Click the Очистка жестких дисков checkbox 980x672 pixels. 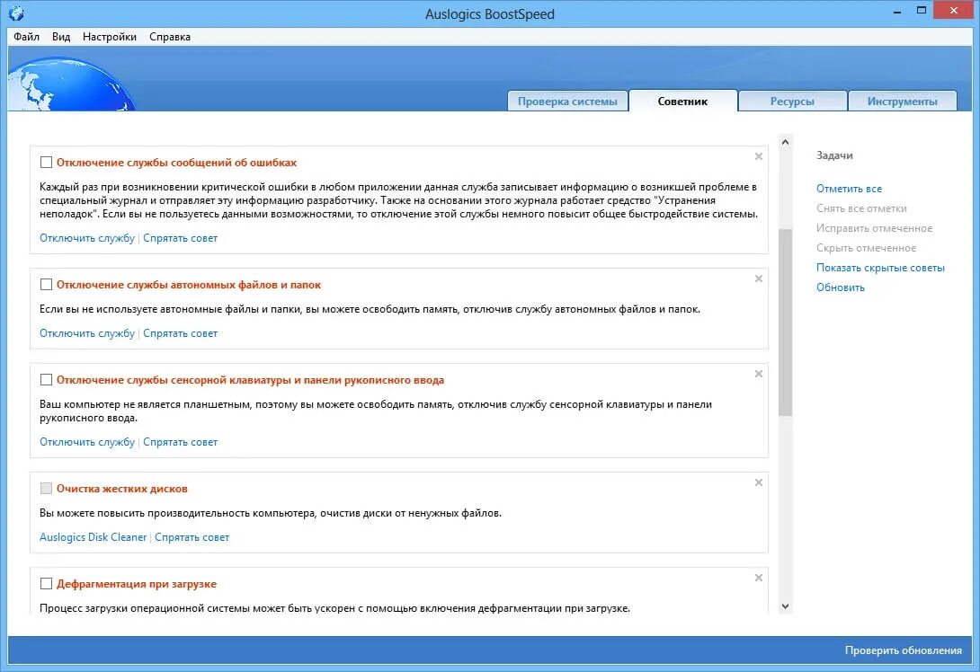point(46,489)
